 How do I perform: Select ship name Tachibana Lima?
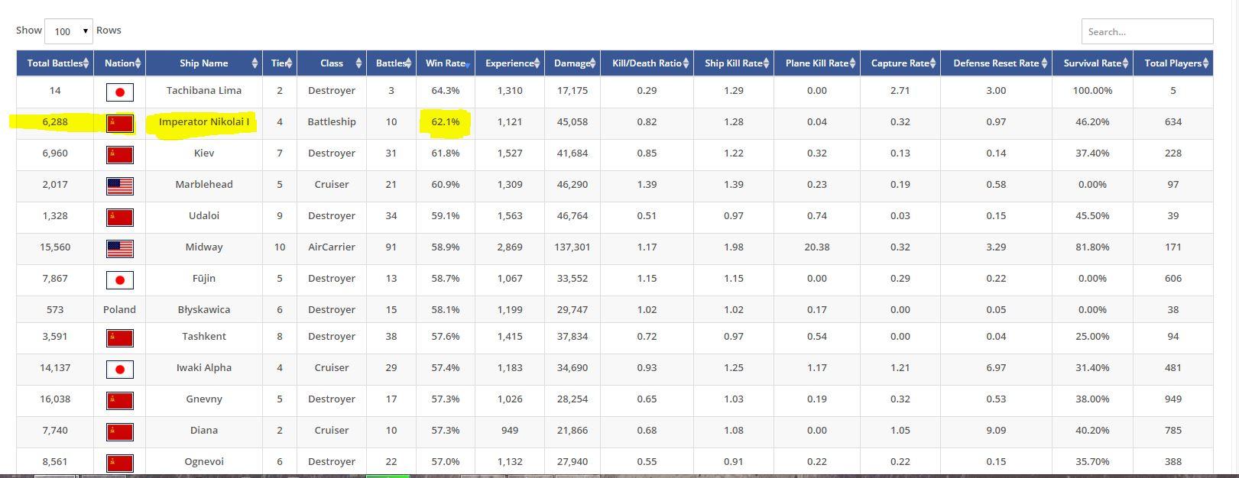click(x=204, y=90)
